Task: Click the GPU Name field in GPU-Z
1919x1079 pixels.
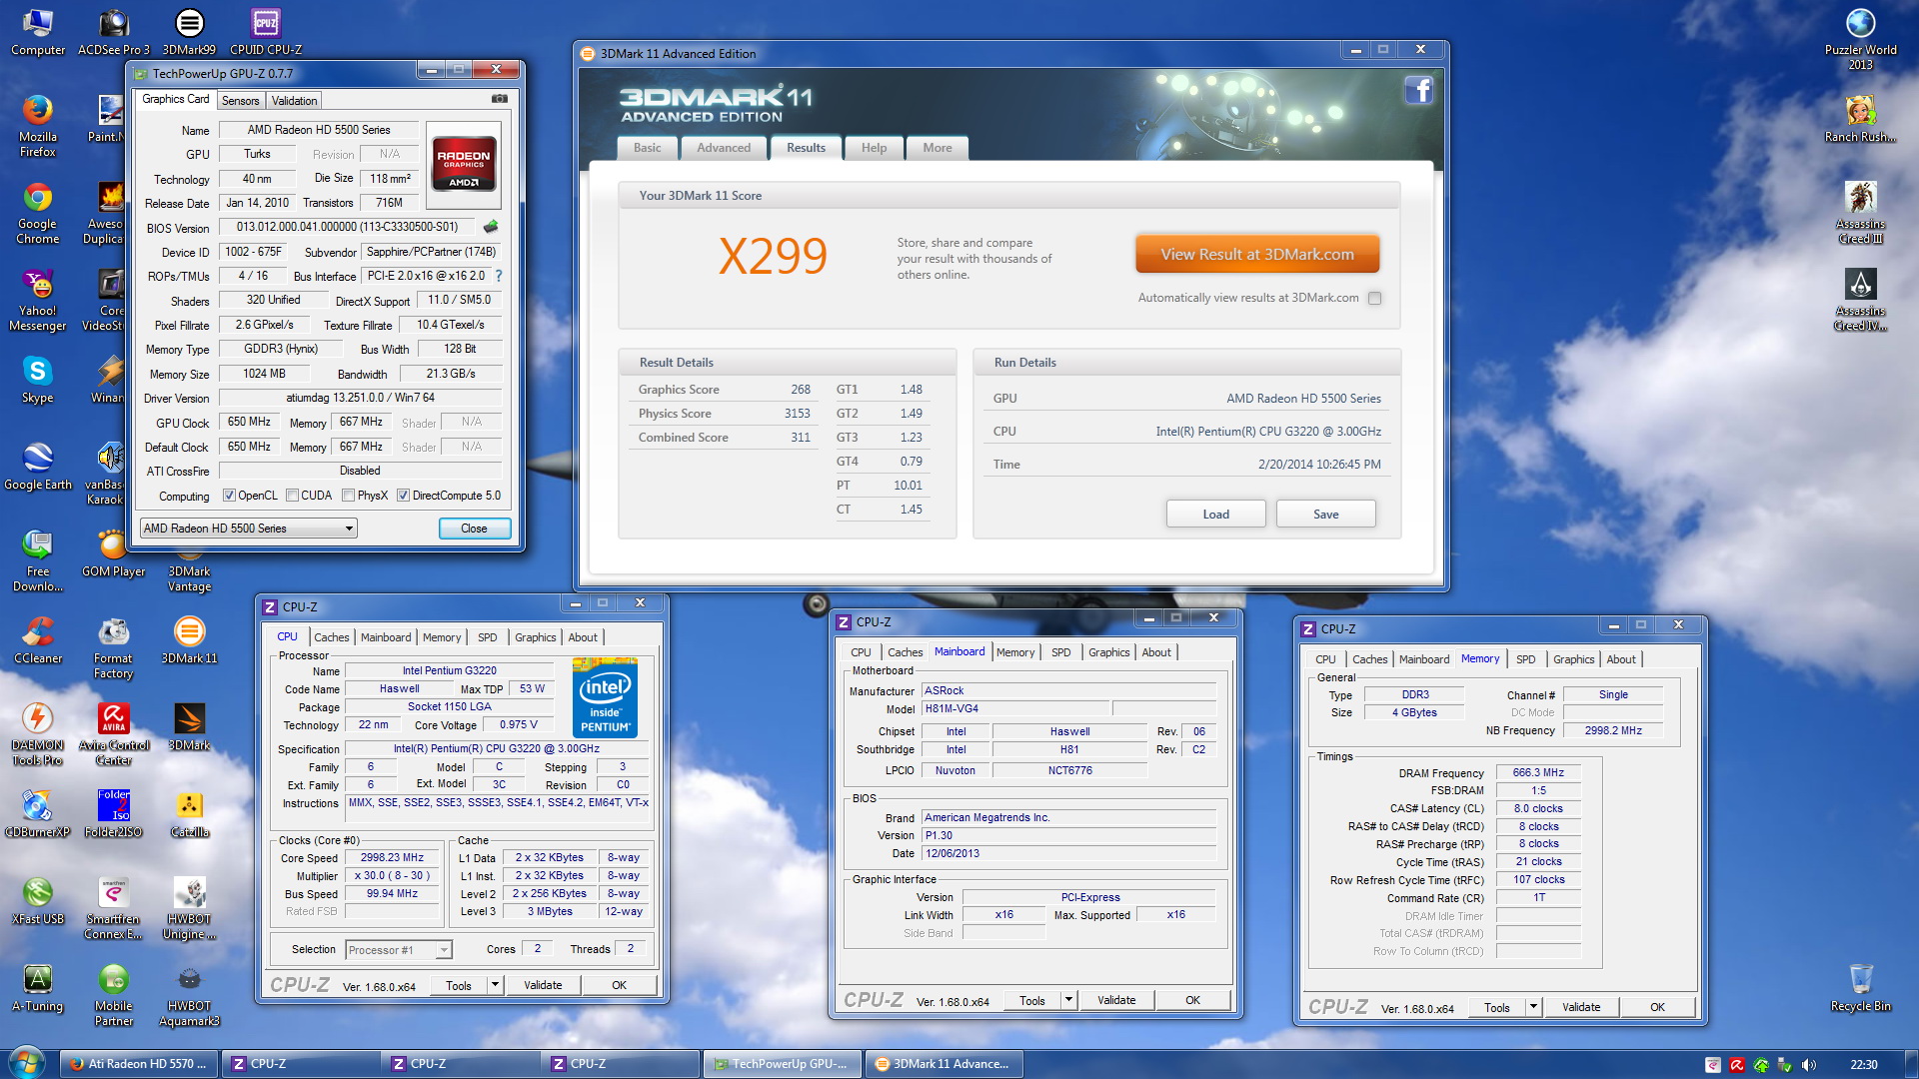Action: (319, 130)
